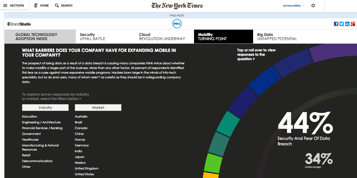Select China market

[x=79, y=134]
